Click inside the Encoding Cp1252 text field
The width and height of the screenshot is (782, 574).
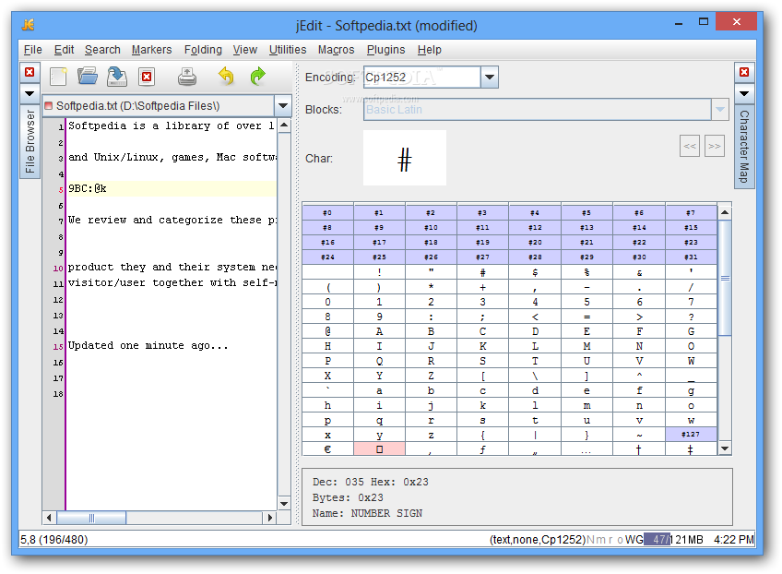click(x=422, y=78)
